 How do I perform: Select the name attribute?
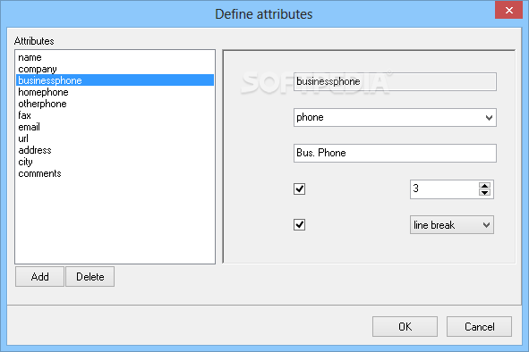coord(115,57)
